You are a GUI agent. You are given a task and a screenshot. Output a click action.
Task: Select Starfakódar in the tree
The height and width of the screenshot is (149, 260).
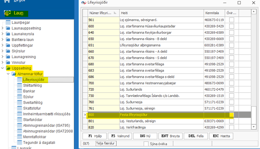33,120
